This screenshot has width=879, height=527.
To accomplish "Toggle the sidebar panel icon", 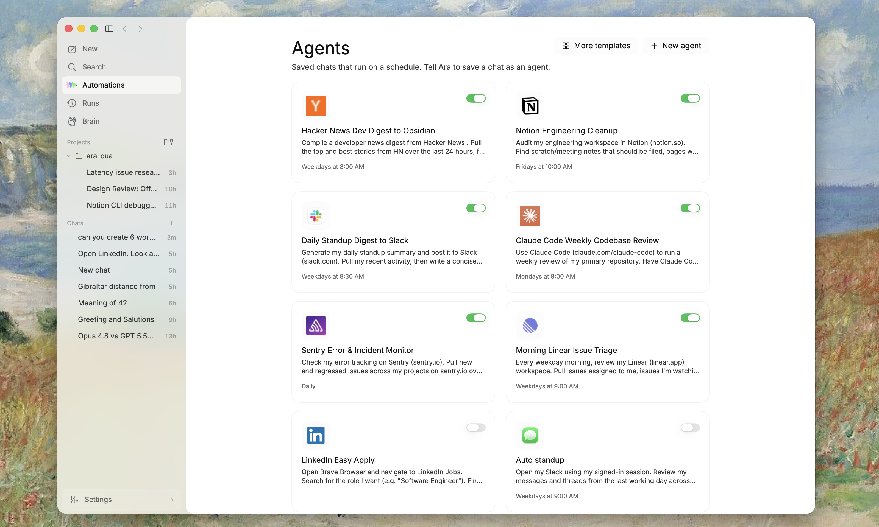I will click(109, 29).
